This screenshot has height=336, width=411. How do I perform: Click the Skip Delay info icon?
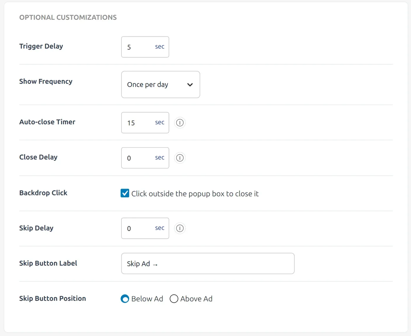click(180, 228)
